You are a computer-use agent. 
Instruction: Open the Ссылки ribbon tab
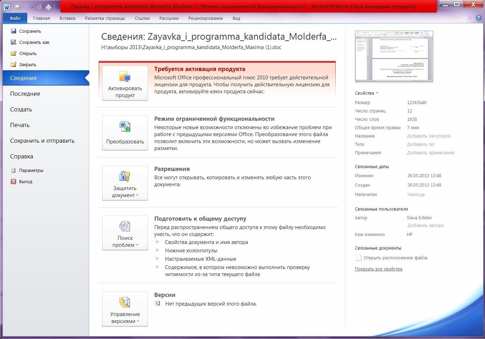point(142,18)
